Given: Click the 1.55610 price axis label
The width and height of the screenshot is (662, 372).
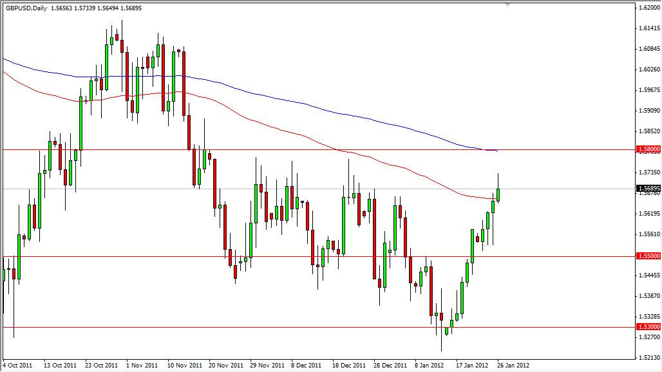Looking at the screenshot, I should click(649, 234).
